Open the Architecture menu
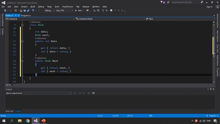Viewport: 220px width, 124px height. tap(68, 7)
